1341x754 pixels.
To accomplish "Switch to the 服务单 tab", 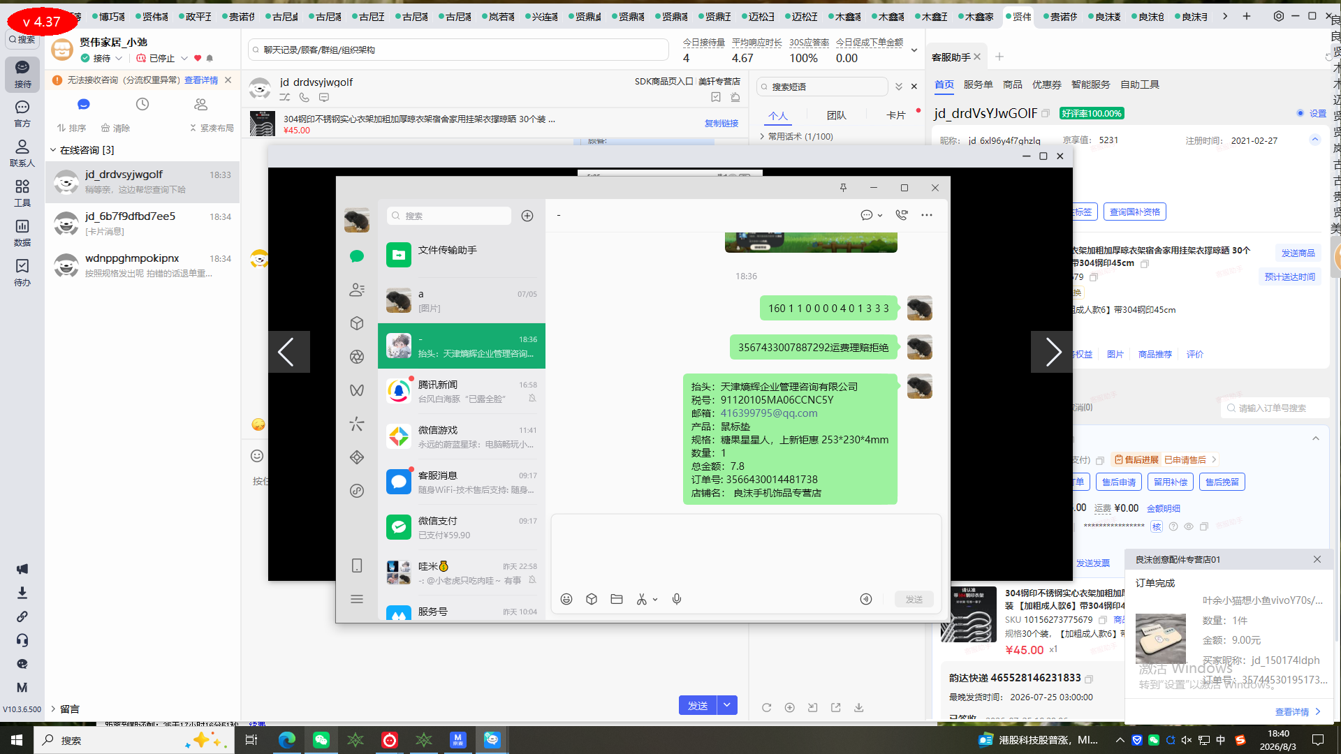I will (978, 84).
